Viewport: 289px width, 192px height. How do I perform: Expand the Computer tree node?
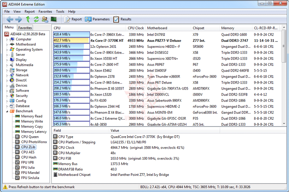(7, 39)
